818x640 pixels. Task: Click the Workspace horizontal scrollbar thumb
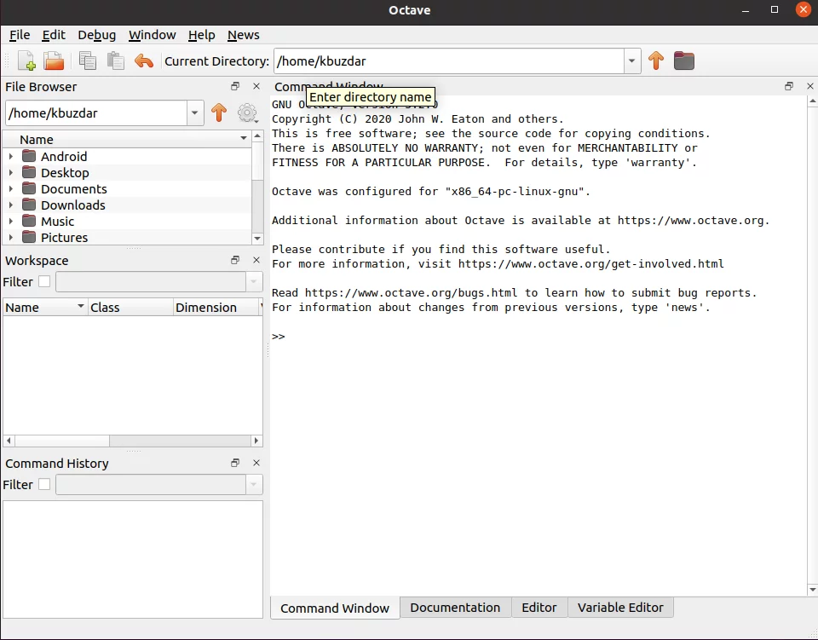tap(62, 441)
